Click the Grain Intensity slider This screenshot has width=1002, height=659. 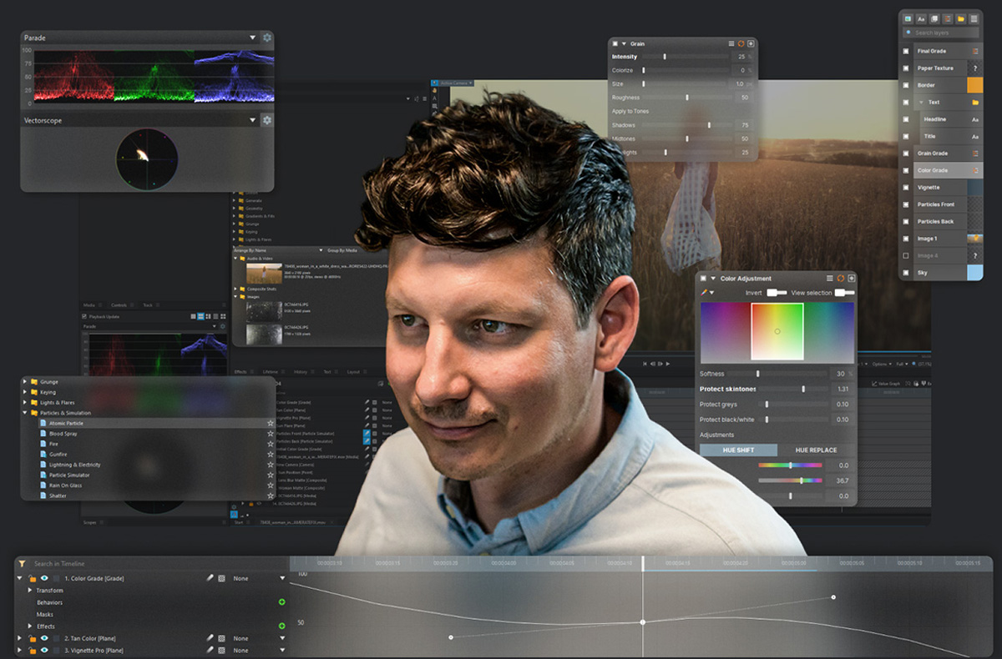665,57
